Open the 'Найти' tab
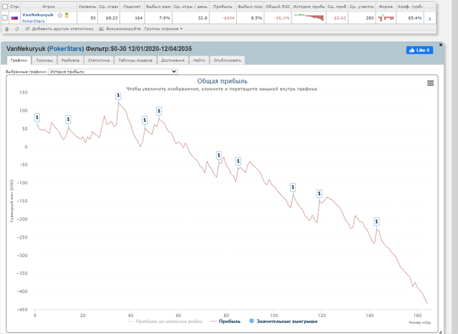 [x=199, y=60]
